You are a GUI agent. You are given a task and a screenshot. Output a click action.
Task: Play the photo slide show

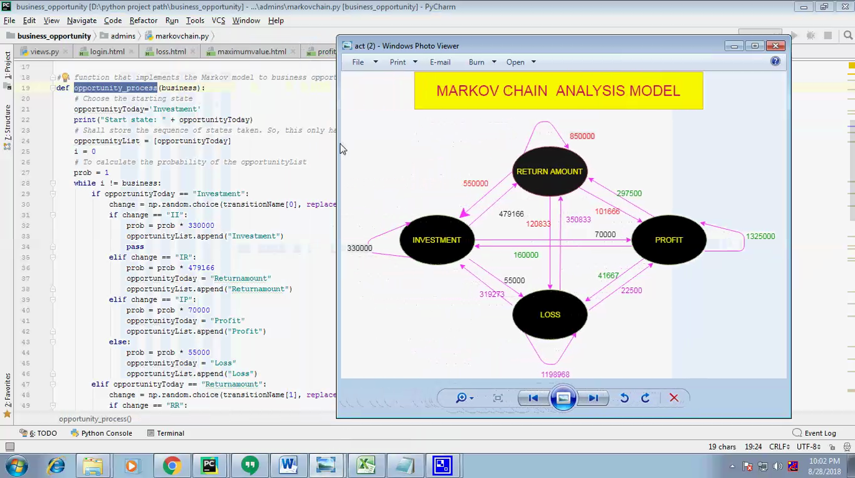tap(563, 398)
